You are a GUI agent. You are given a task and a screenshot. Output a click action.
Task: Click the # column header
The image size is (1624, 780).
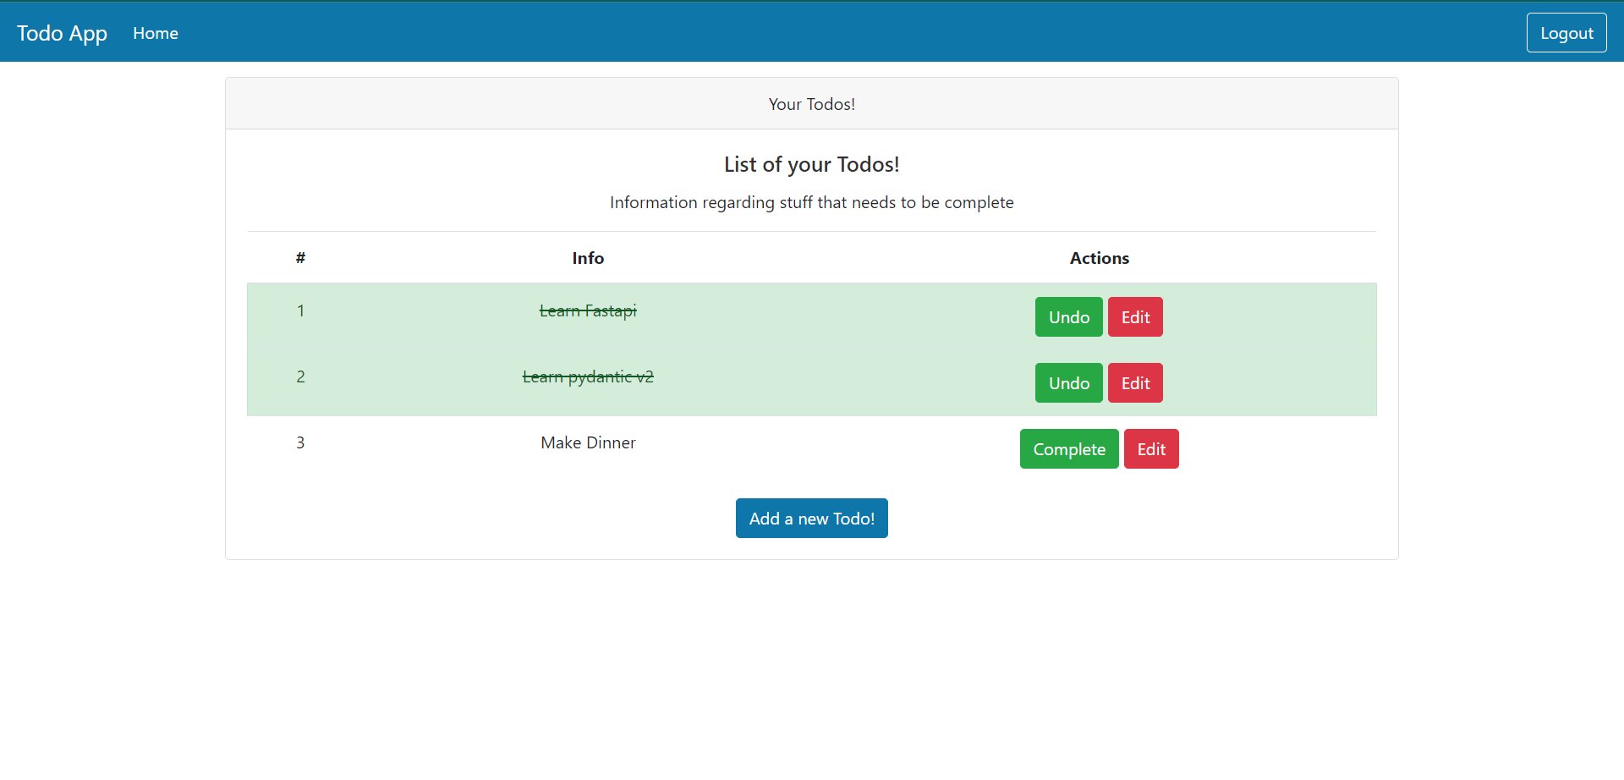coord(300,258)
